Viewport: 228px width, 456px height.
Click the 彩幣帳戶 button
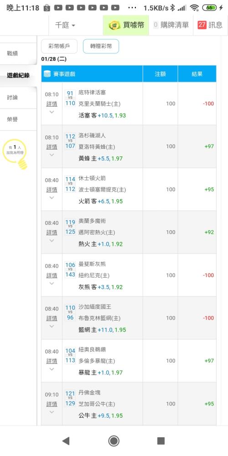coord(59,46)
